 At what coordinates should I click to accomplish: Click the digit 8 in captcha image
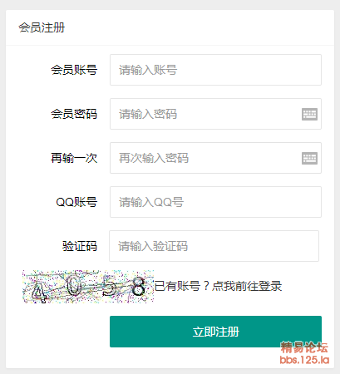click(138, 287)
